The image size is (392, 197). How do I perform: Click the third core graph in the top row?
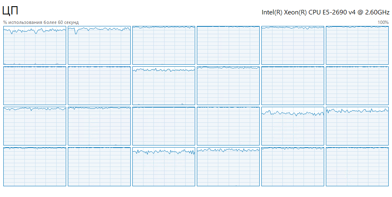[164, 45]
